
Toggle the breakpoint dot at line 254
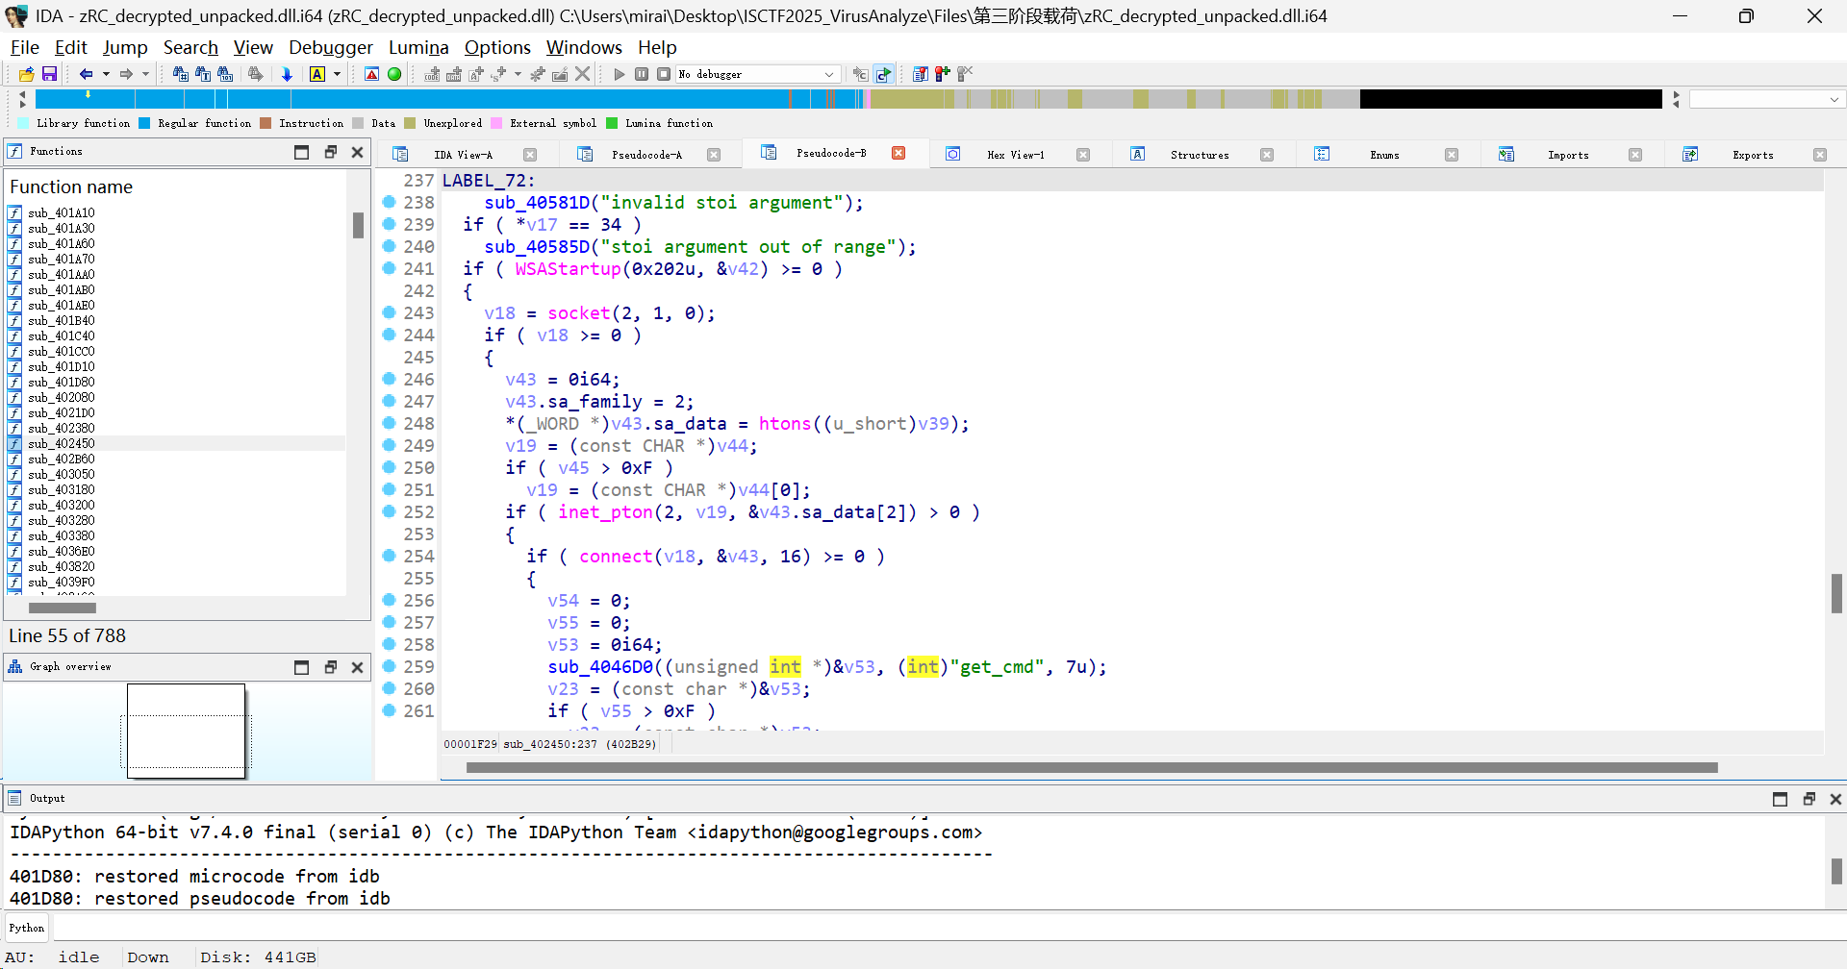tap(390, 556)
